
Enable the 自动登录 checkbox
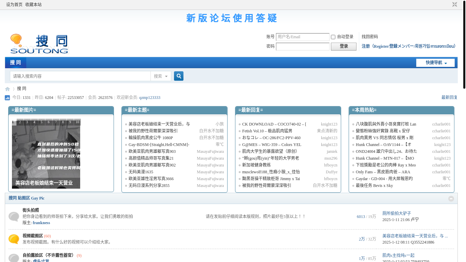click(x=333, y=37)
